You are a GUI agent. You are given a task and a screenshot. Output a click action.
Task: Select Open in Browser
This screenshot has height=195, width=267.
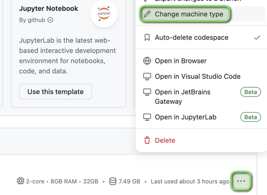point(202,61)
